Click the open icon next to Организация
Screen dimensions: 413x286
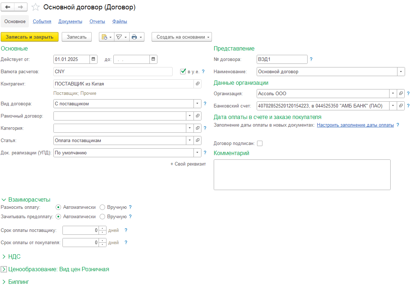401,93
